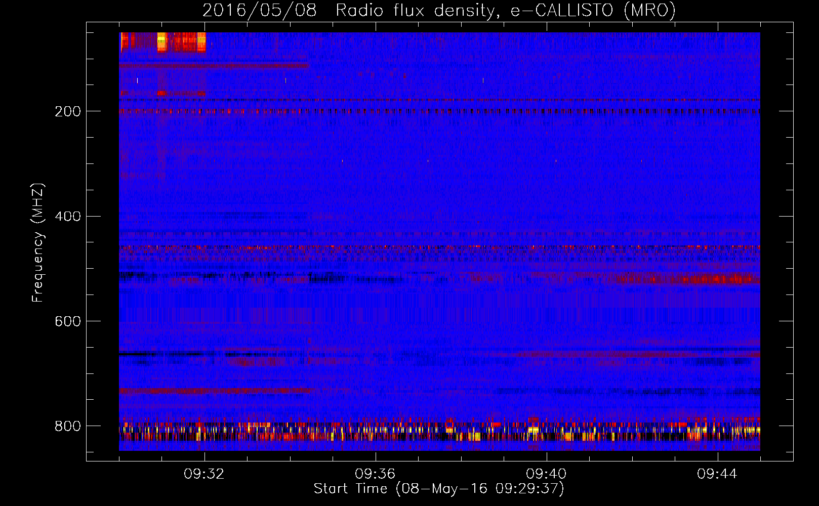The width and height of the screenshot is (819, 506).
Task: Click the 200 frequency tick label
Action: [68, 111]
